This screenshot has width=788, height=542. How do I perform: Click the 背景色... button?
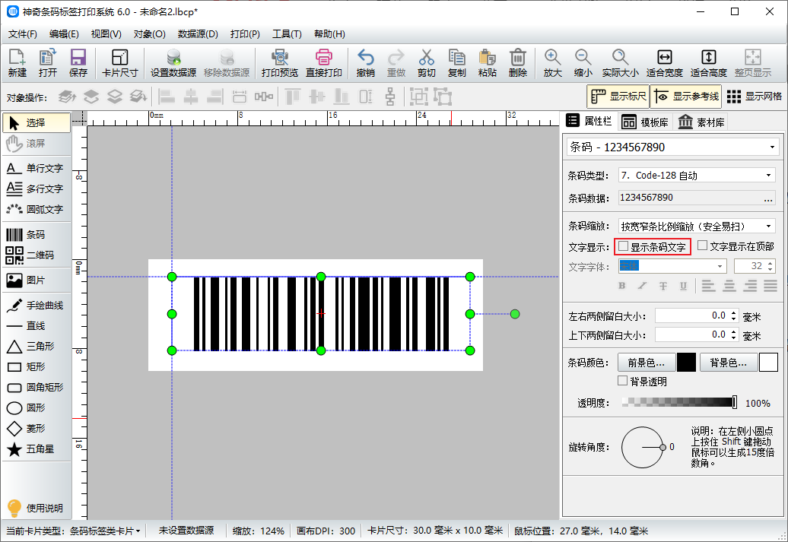(x=728, y=362)
